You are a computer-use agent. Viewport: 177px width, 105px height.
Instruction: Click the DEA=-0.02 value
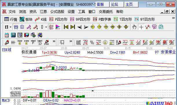click(x=51, y=100)
